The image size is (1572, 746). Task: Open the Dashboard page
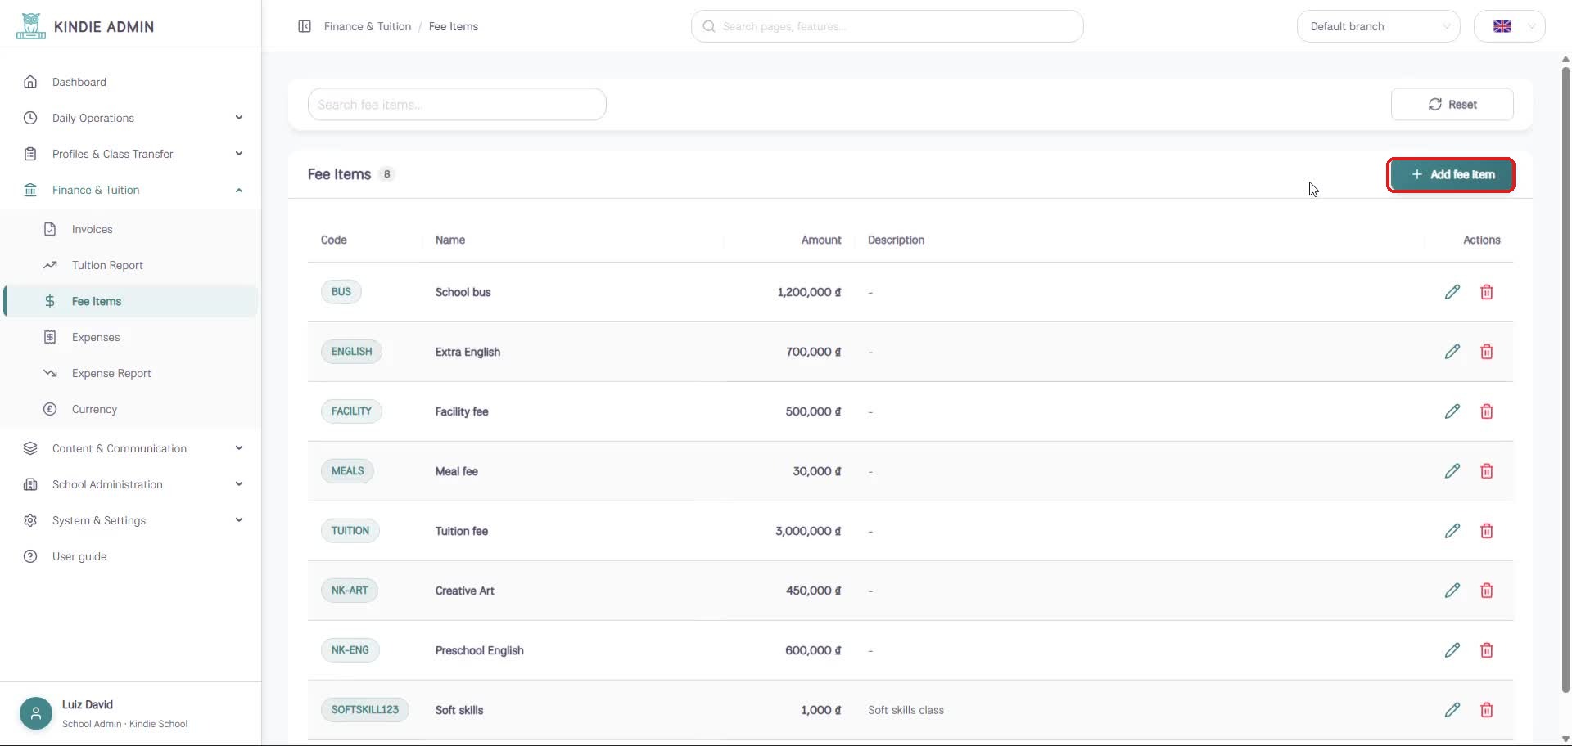point(131,82)
